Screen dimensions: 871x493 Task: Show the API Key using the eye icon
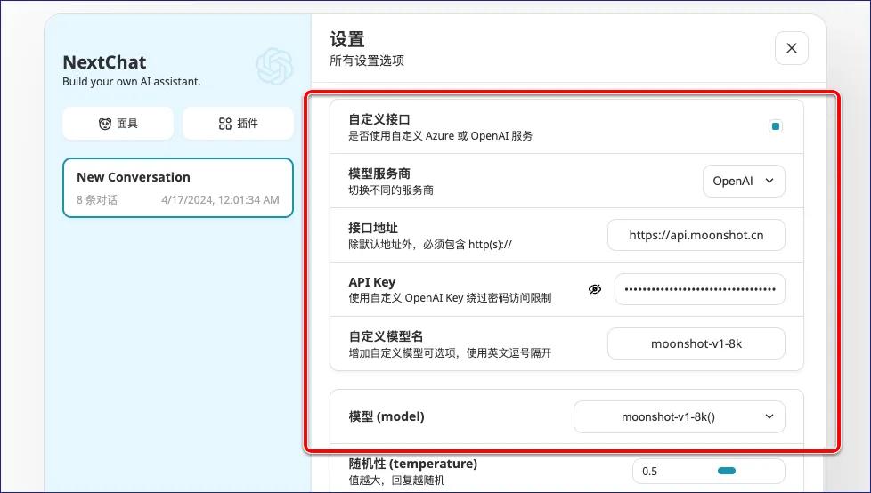595,289
